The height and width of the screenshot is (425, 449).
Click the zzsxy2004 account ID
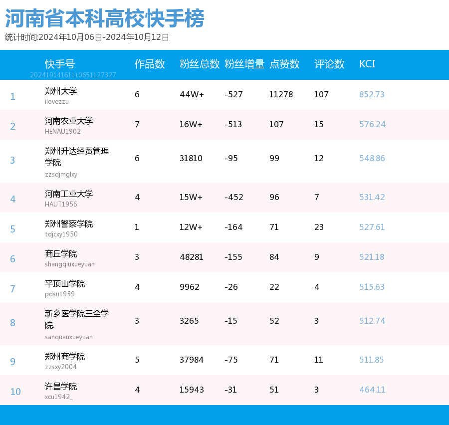[61, 367]
